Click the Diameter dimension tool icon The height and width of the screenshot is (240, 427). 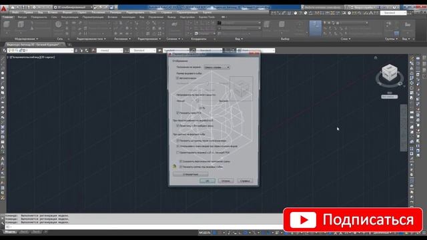(306, 13)
